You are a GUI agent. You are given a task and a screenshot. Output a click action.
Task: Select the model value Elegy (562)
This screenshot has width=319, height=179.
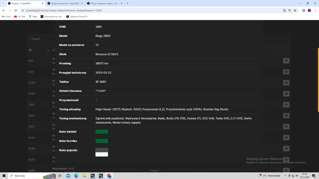coord(103,36)
